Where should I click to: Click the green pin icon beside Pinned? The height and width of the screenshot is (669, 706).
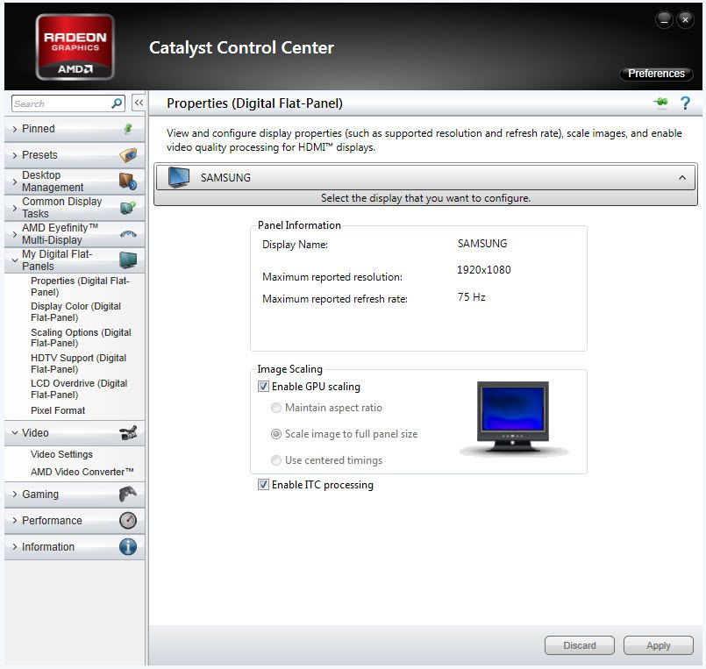pyautogui.click(x=128, y=129)
